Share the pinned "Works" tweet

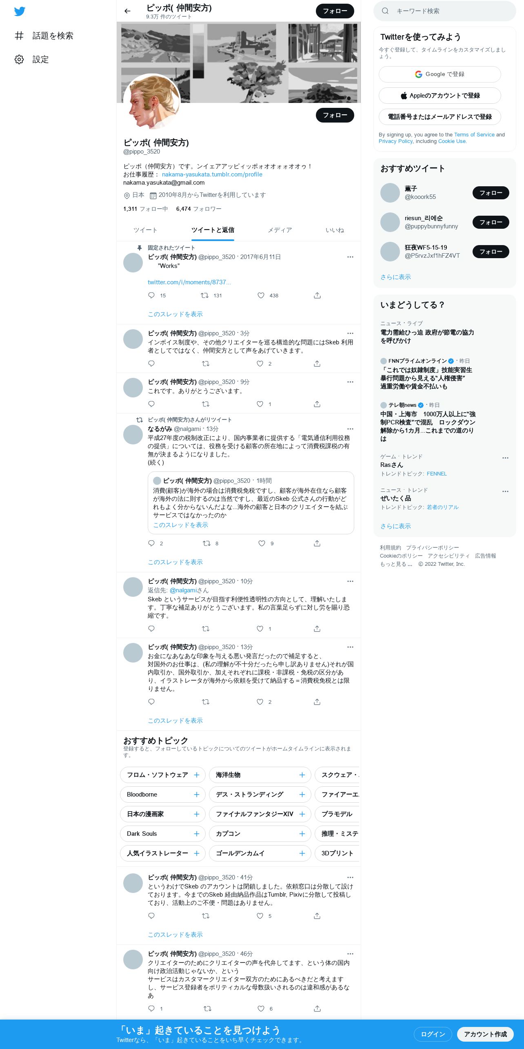[317, 295]
